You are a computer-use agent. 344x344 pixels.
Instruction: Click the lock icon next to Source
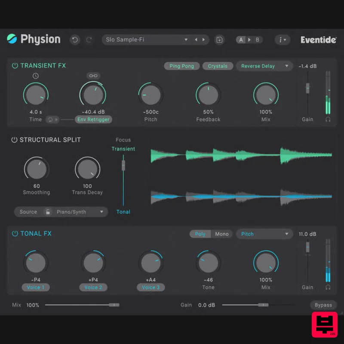click(47, 212)
